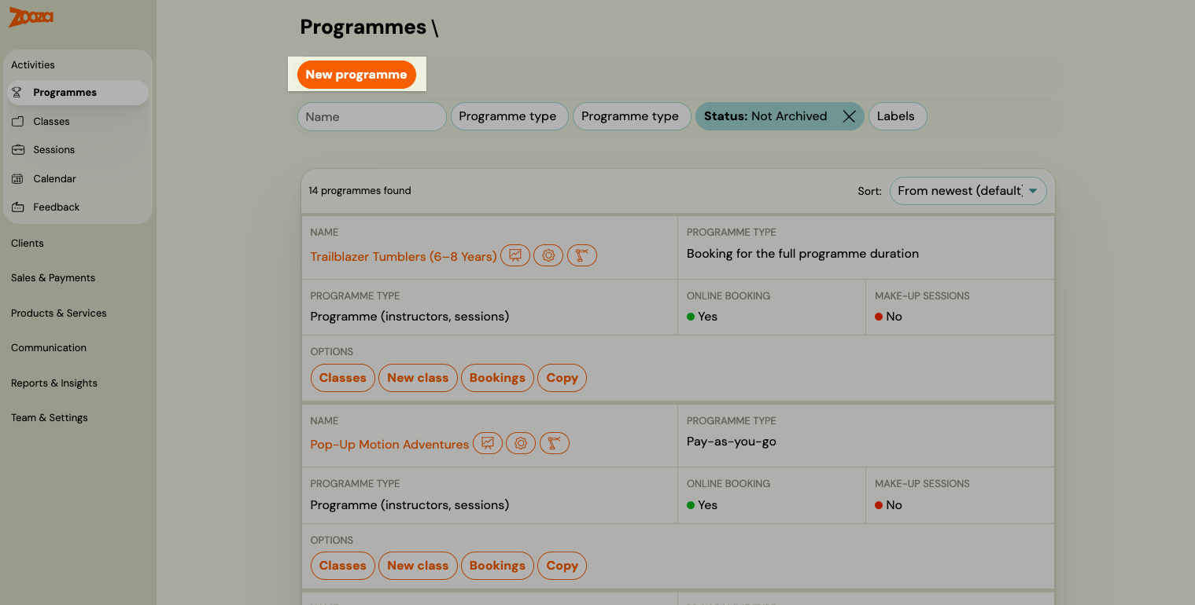Click the 'Pay-as-you-go' programme type text
Image resolution: width=1195 pixels, height=605 pixels.
pyautogui.click(x=732, y=442)
